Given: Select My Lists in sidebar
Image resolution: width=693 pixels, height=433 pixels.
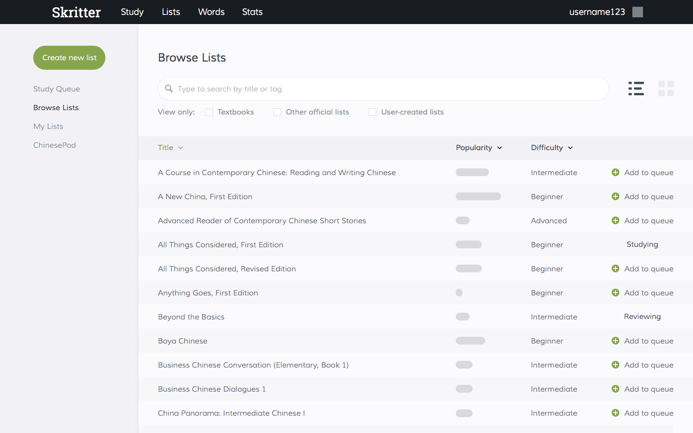Looking at the screenshot, I should click(48, 127).
